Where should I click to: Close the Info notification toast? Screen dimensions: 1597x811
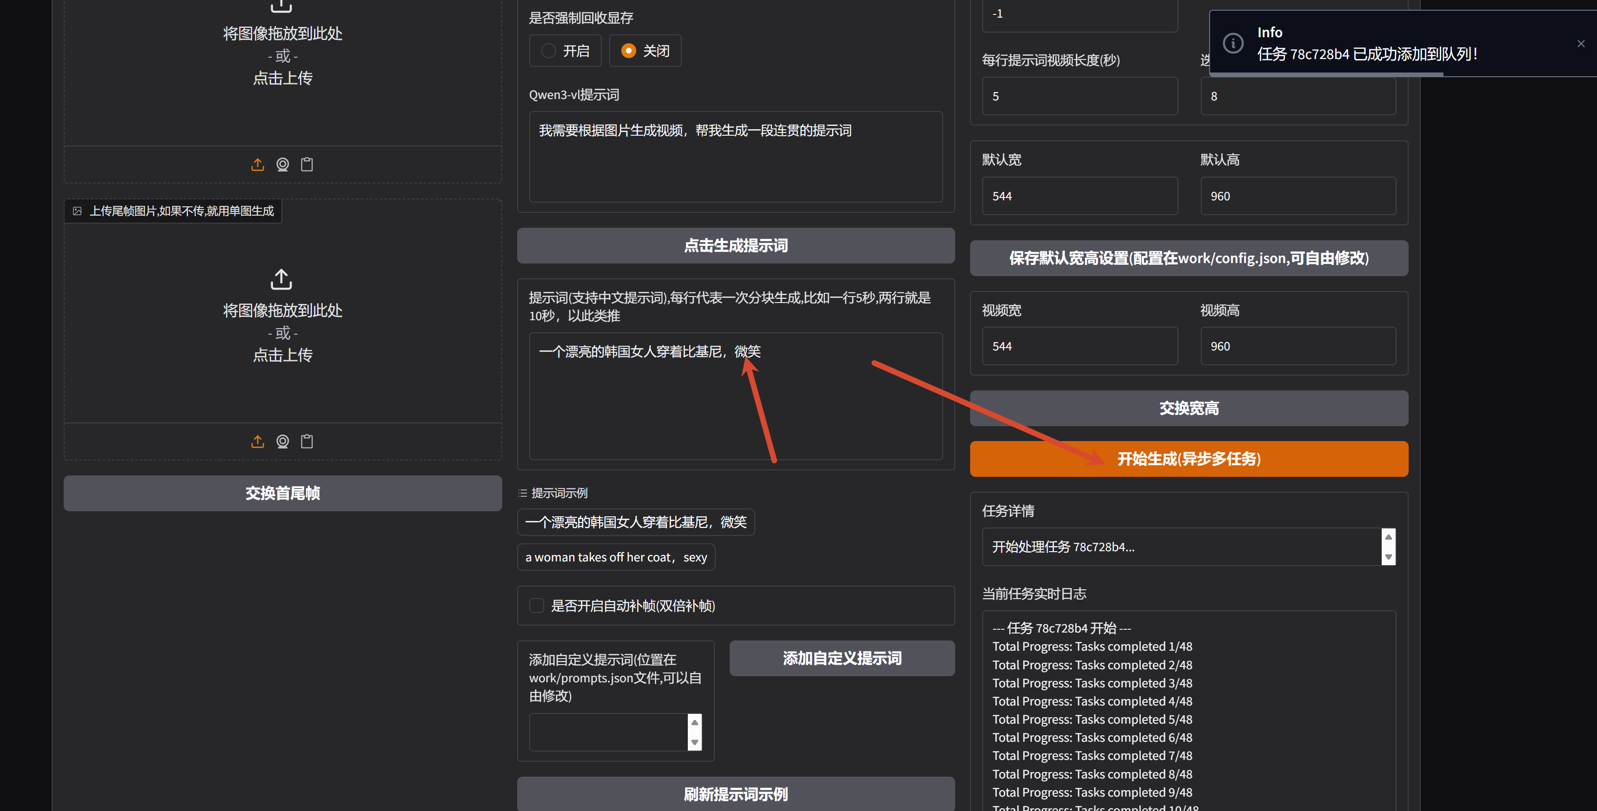tap(1580, 43)
